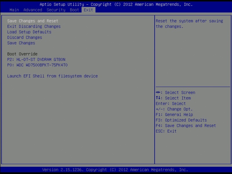Select Exit Discarding Changes
This screenshot has width=232, height=174.
click(34, 26)
